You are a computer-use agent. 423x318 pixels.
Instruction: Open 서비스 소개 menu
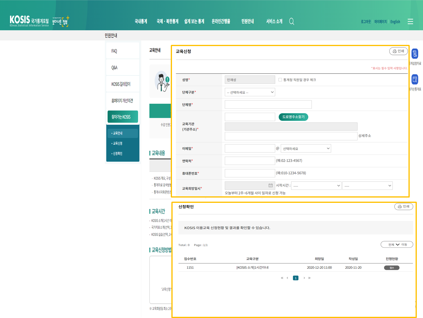click(274, 21)
